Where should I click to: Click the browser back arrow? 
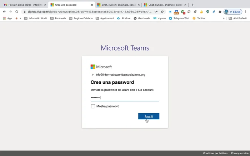4,12
